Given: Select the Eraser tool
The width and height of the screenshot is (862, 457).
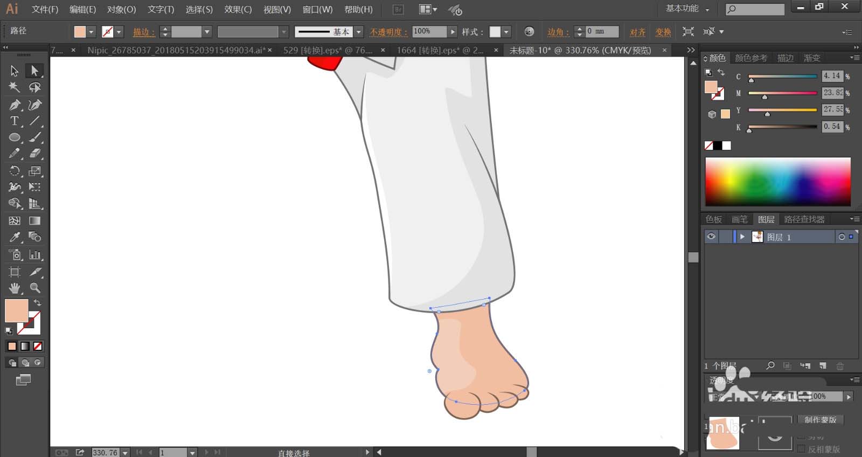Looking at the screenshot, I should coord(34,154).
